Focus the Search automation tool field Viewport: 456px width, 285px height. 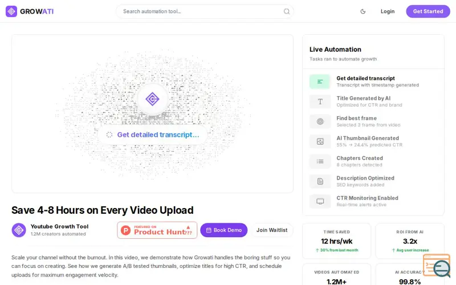pyautogui.click(x=205, y=11)
